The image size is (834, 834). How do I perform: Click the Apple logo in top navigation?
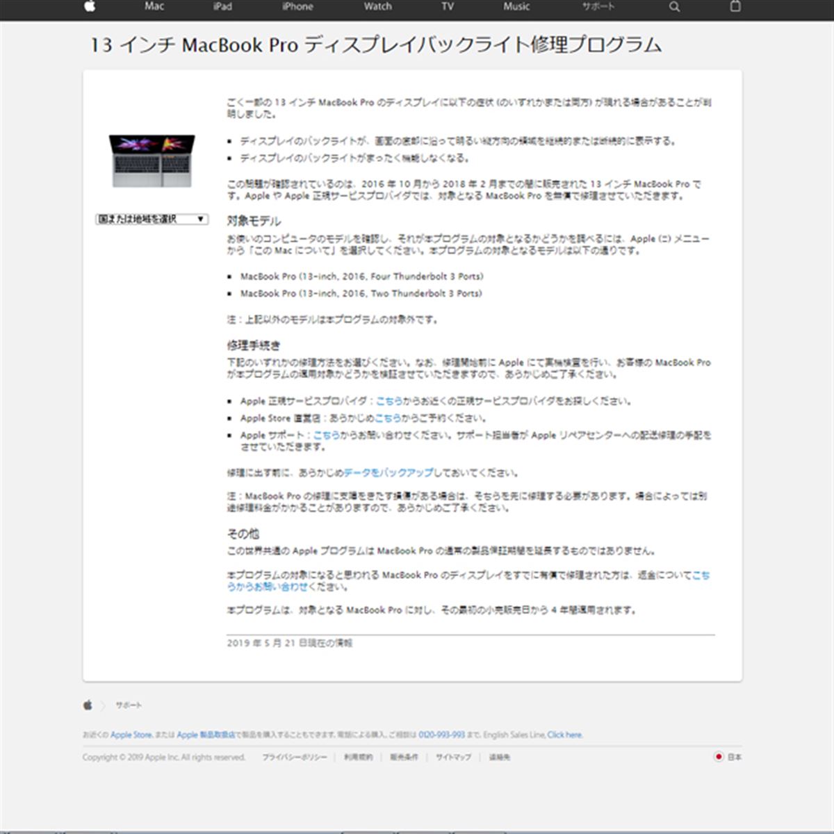pos(90,6)
